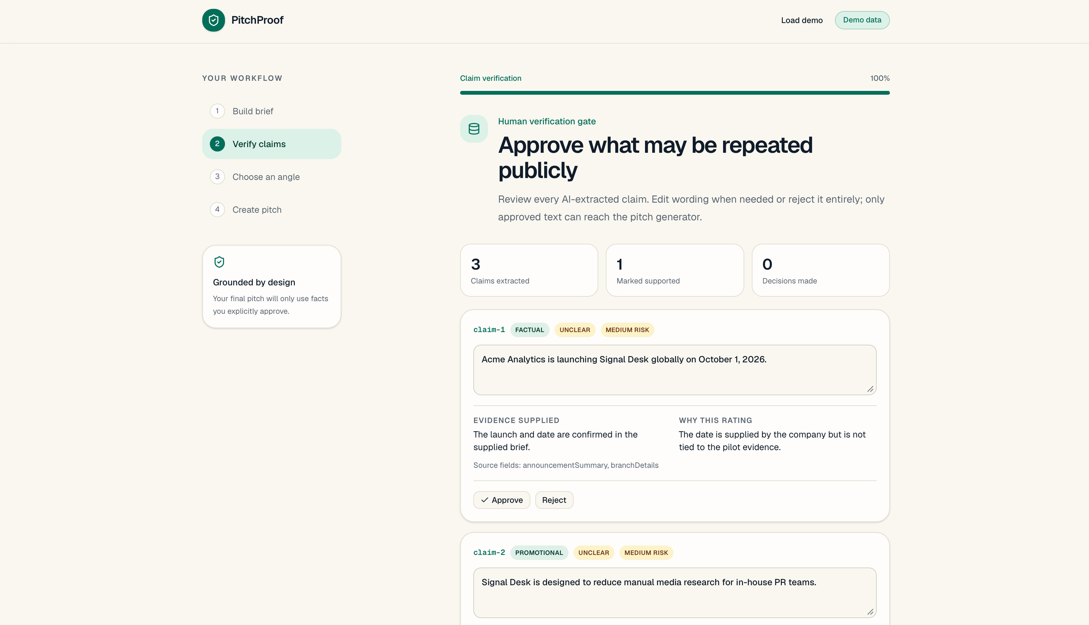The height and width of the screenshot is (625, 1089).
Task: Click the Claim verification progress label
Action: [490, 78]
